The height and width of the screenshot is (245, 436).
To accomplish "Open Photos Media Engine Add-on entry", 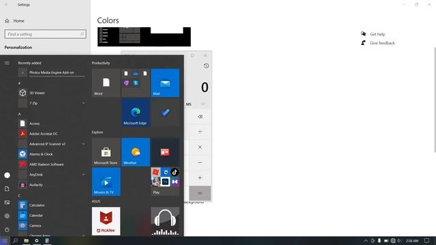I will click(52, 73).
